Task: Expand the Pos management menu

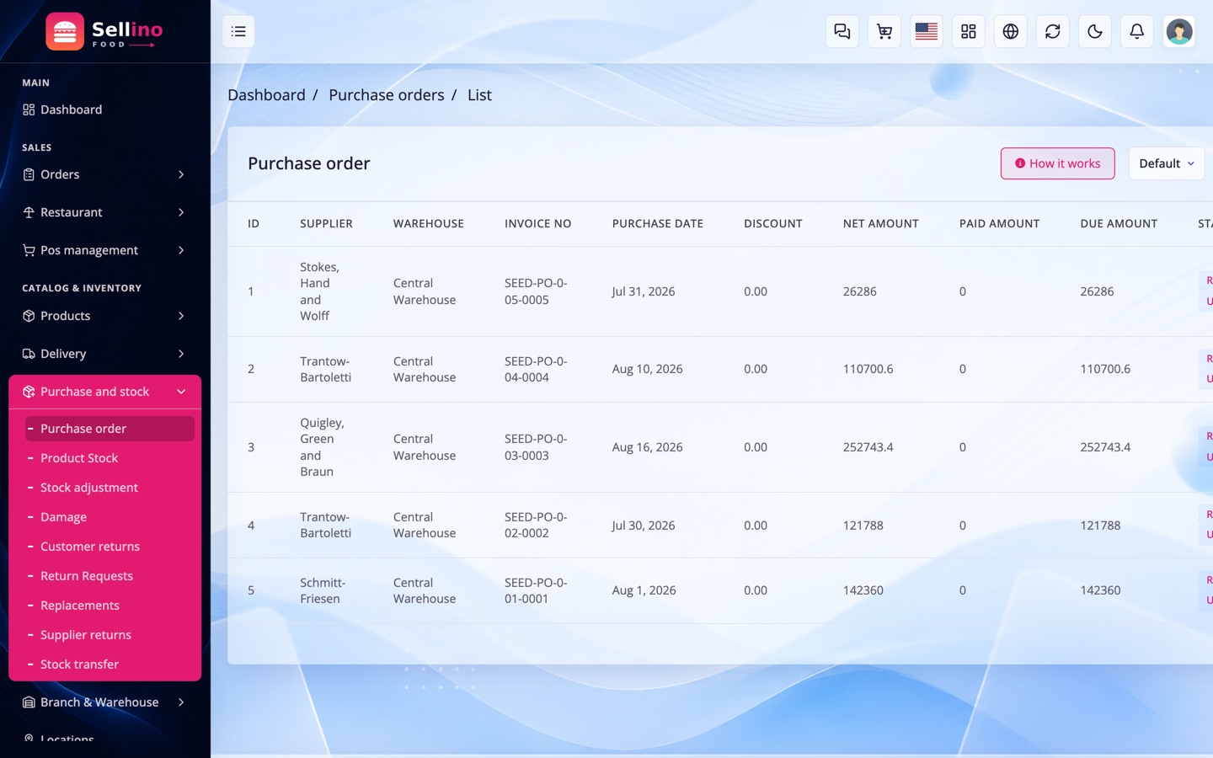Action: 104,250
